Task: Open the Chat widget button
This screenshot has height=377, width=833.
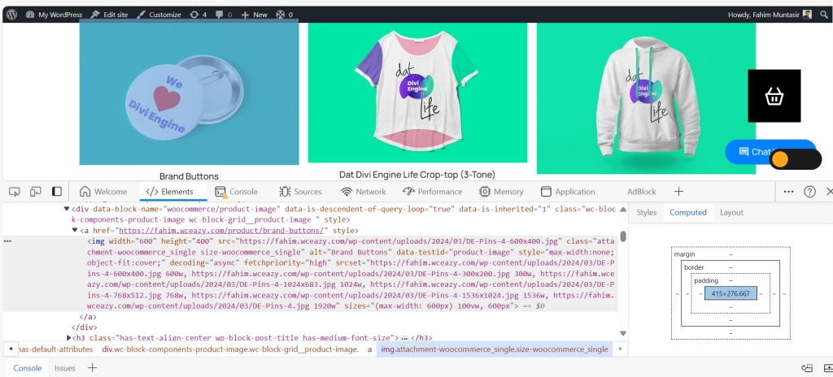Action: pos(750,152)
